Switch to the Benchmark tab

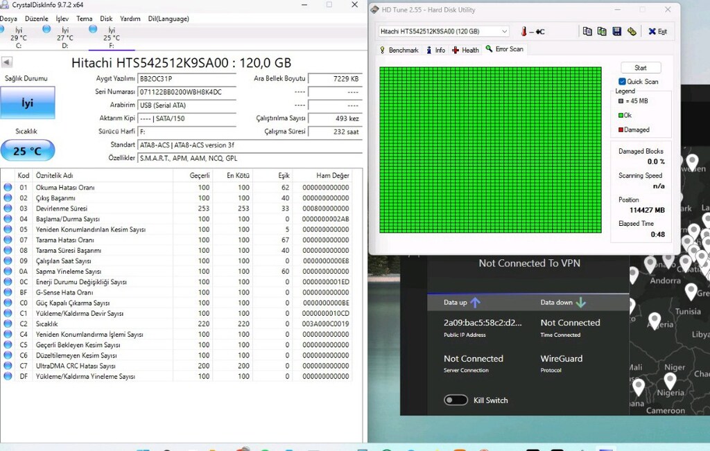[x=399, y=50]
